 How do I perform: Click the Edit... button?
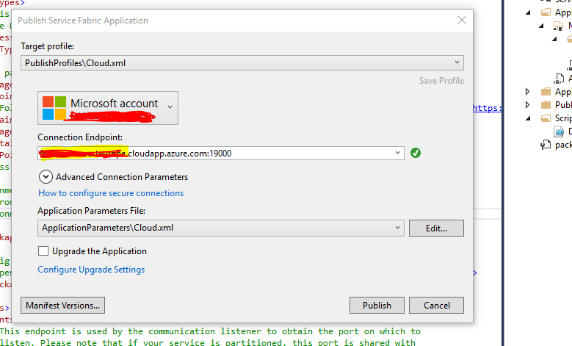(436, 228)
